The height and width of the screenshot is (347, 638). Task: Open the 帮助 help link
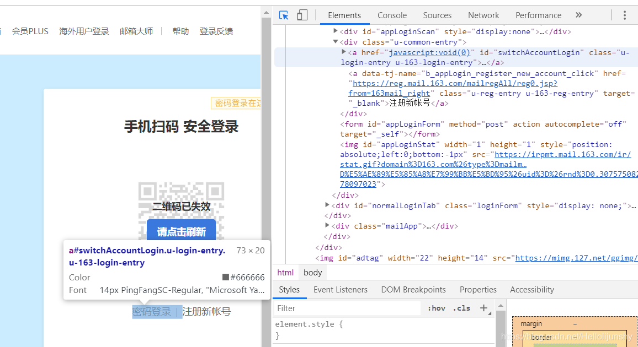click(180, 31)
